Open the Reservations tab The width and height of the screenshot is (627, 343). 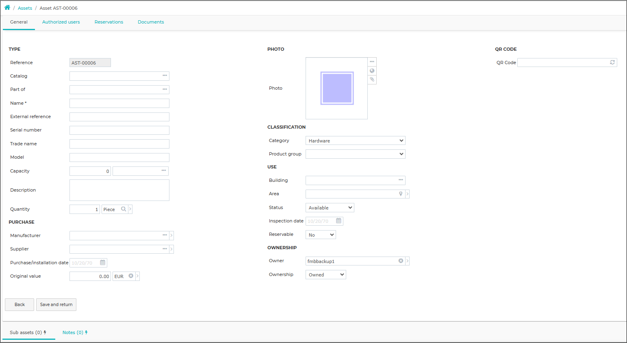(x=109, y=22)
